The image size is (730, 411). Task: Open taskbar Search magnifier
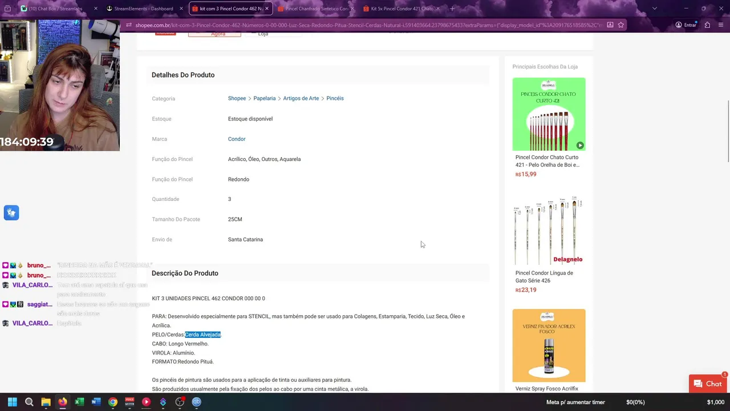[29, 402]
